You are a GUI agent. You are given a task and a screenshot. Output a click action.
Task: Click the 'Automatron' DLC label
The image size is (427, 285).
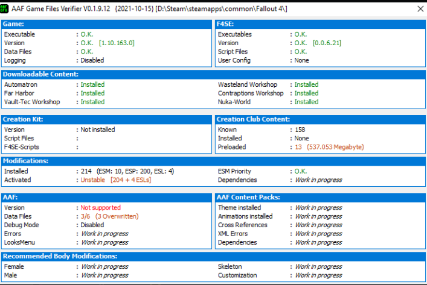click(x=21, y=84)
